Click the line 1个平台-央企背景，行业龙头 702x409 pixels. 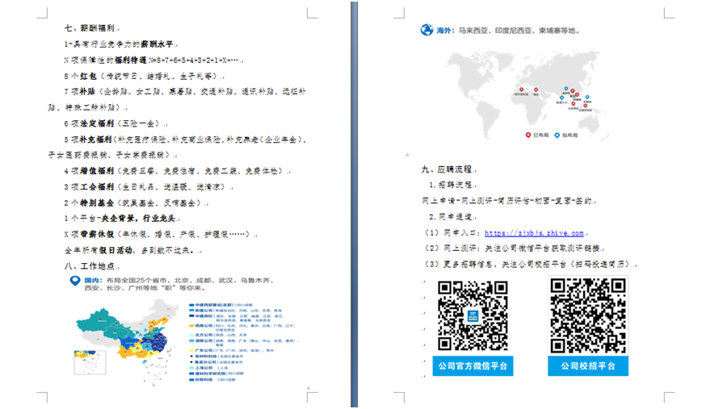pyautogui.click(x=120, y=219)
